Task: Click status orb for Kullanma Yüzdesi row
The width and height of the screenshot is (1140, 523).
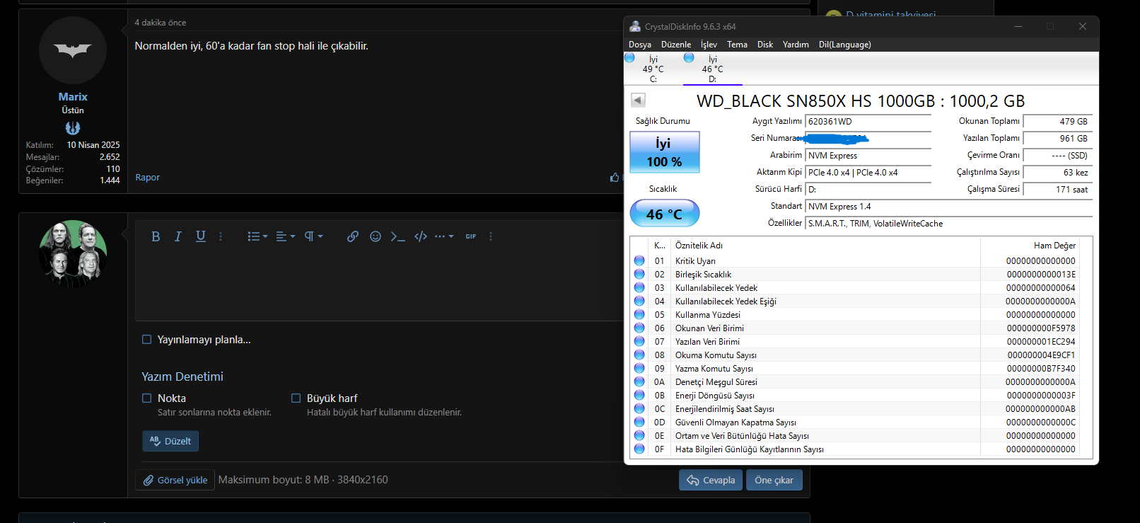Action: (639, 314)
